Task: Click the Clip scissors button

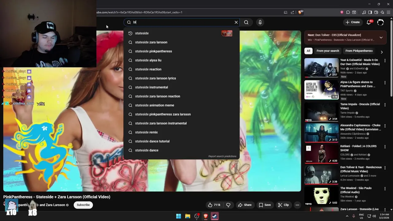Action: pos(283,205)
